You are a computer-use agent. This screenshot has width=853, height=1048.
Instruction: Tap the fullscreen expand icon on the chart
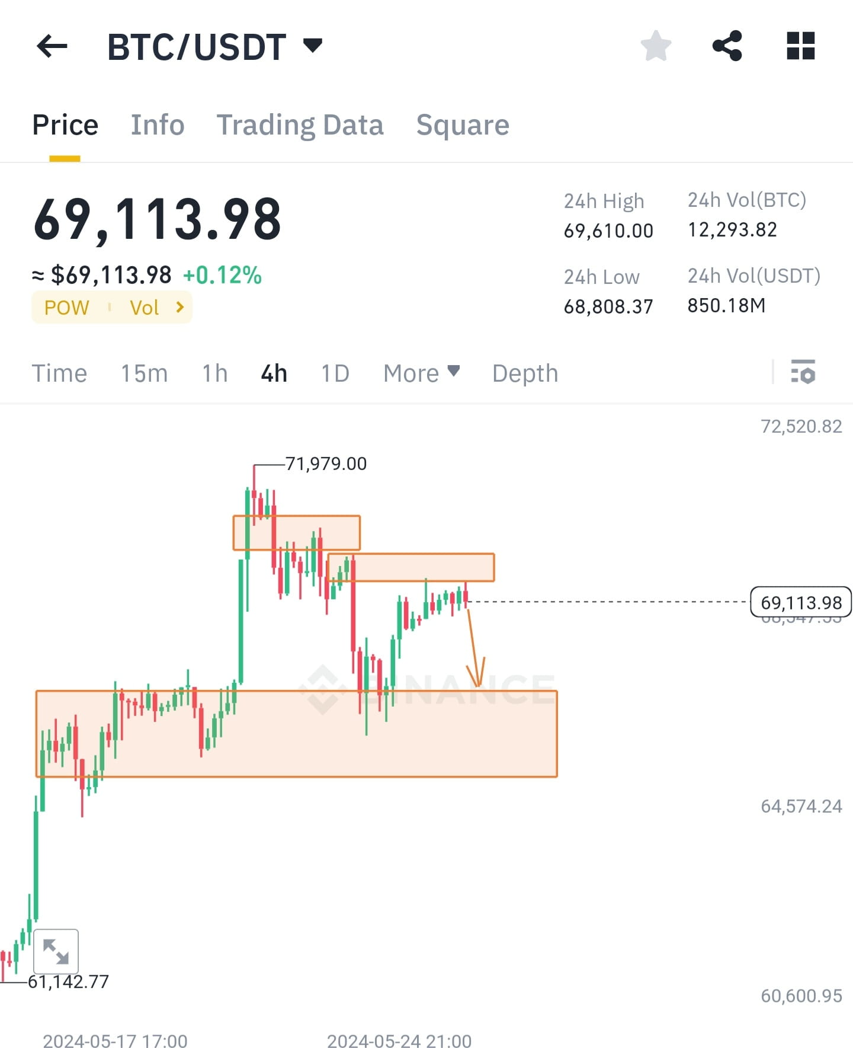57,951
